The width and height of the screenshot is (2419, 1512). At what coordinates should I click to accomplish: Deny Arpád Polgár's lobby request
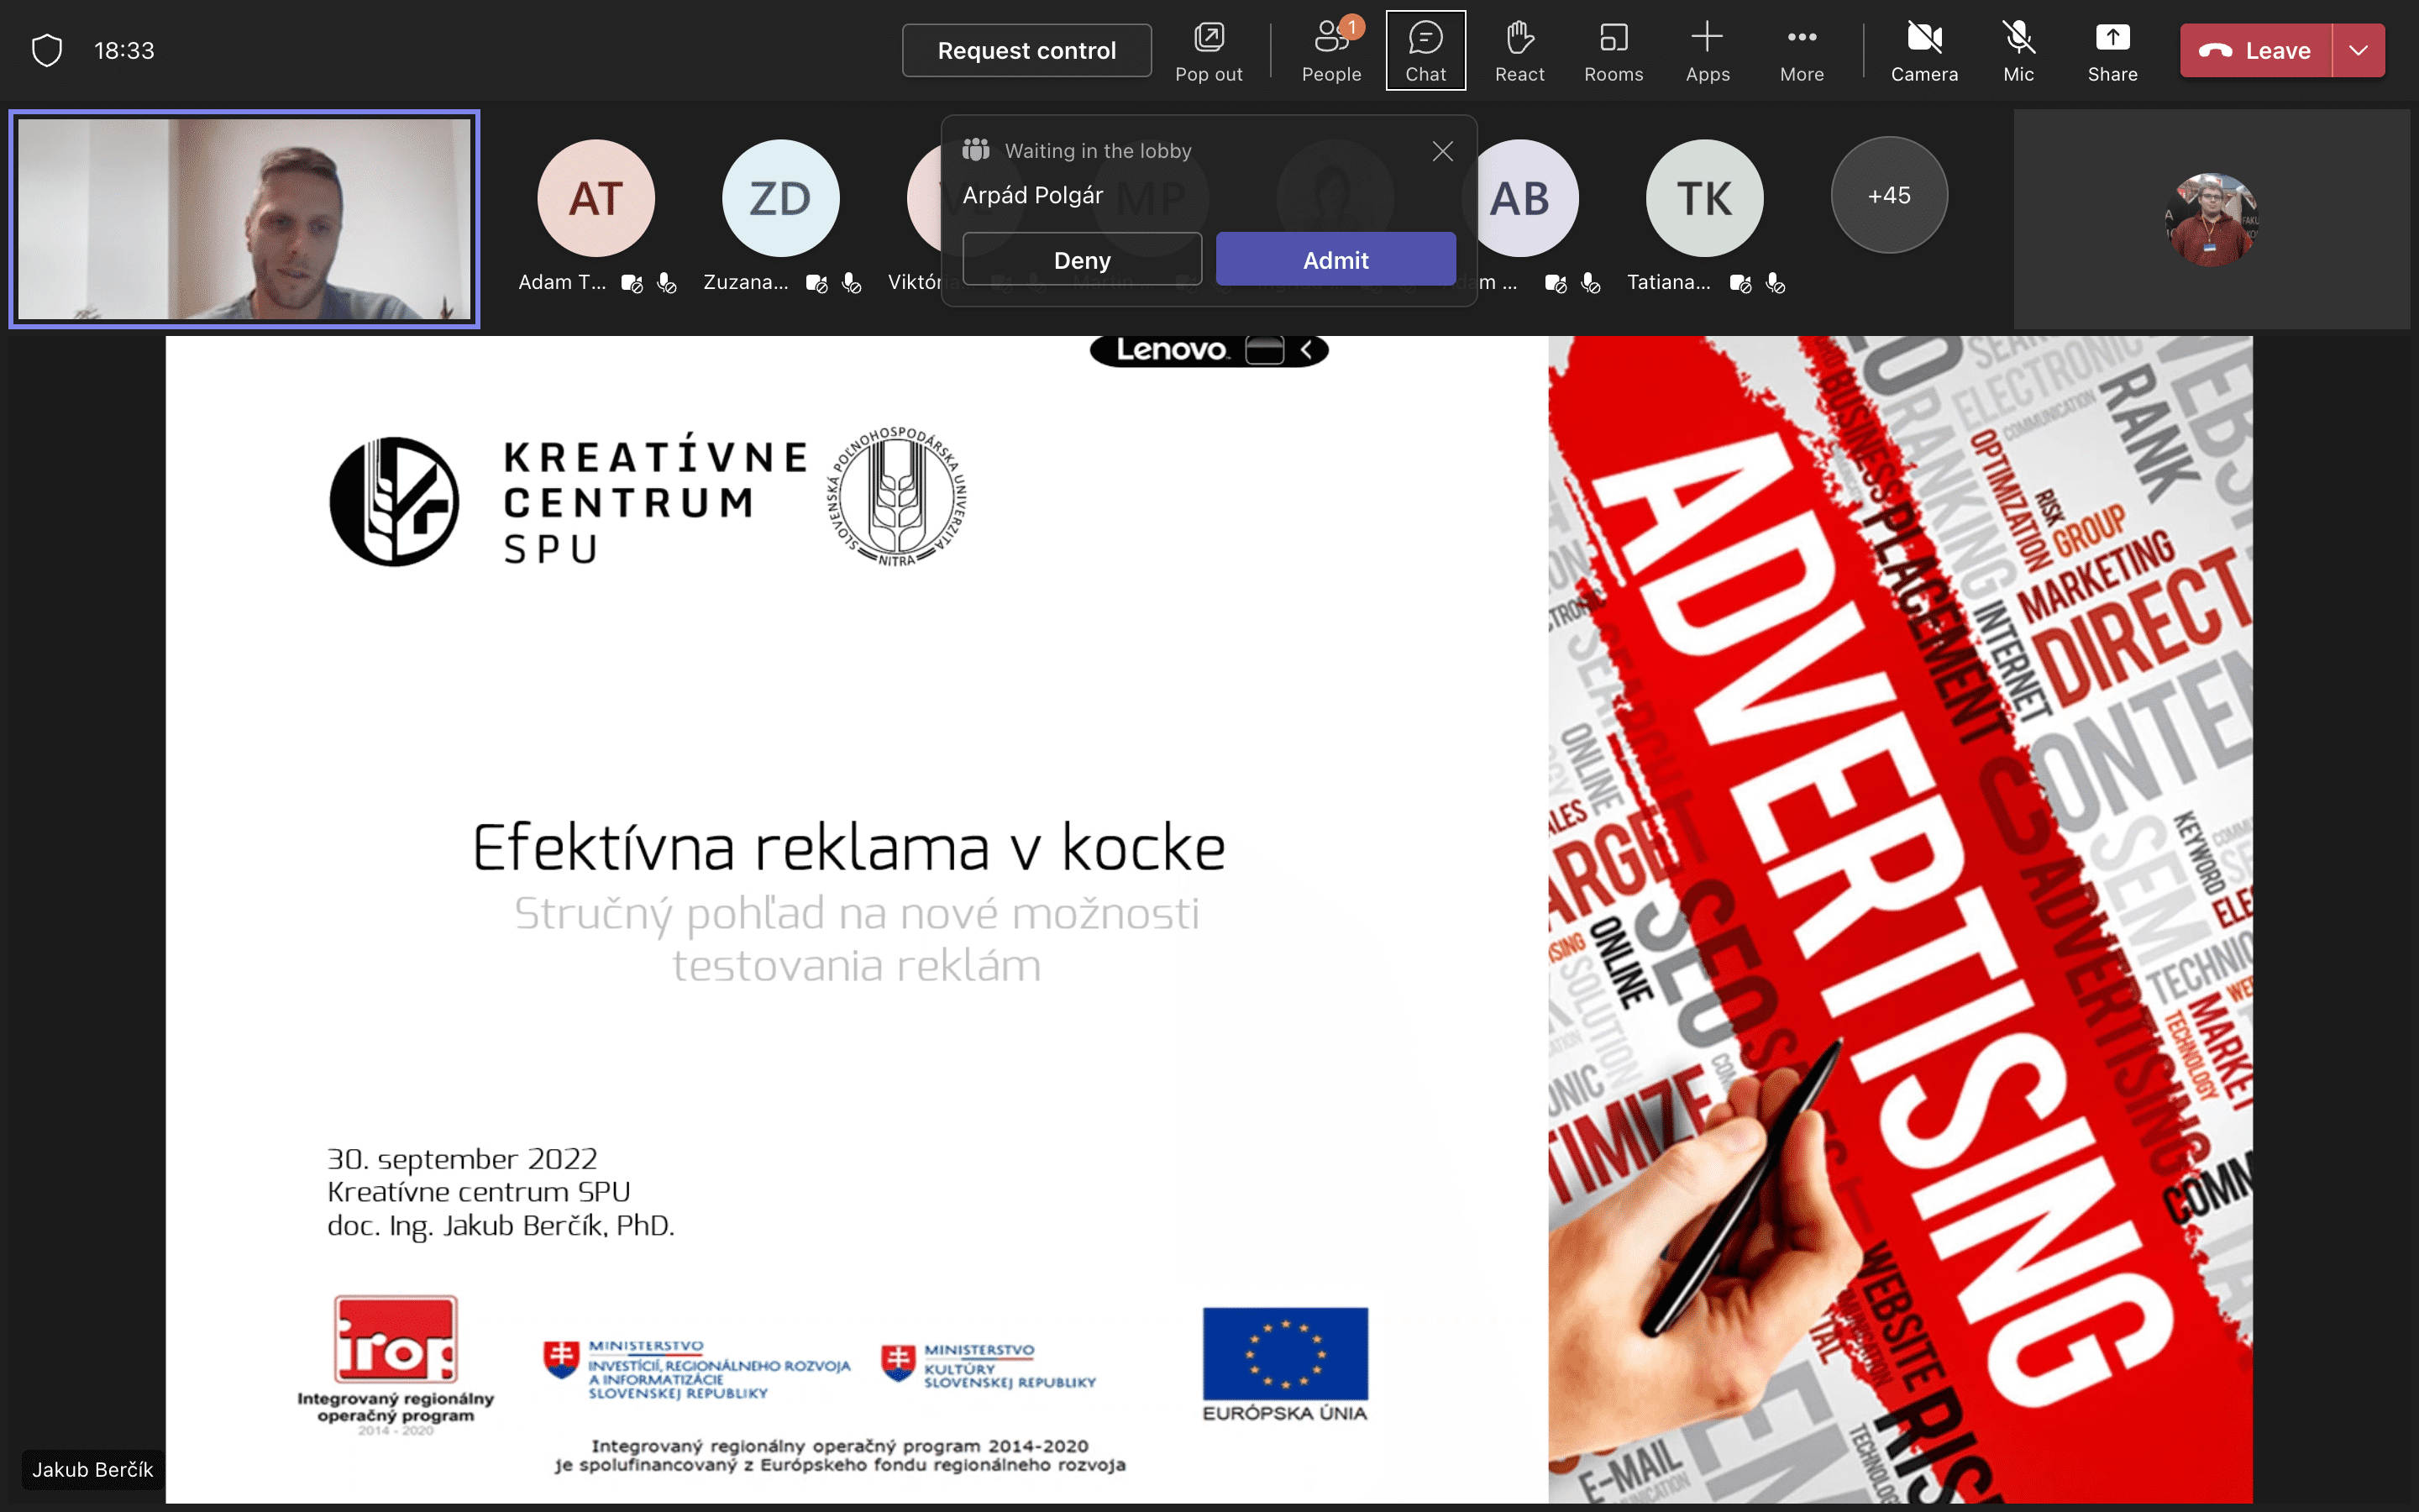[x=1082, y=260]
